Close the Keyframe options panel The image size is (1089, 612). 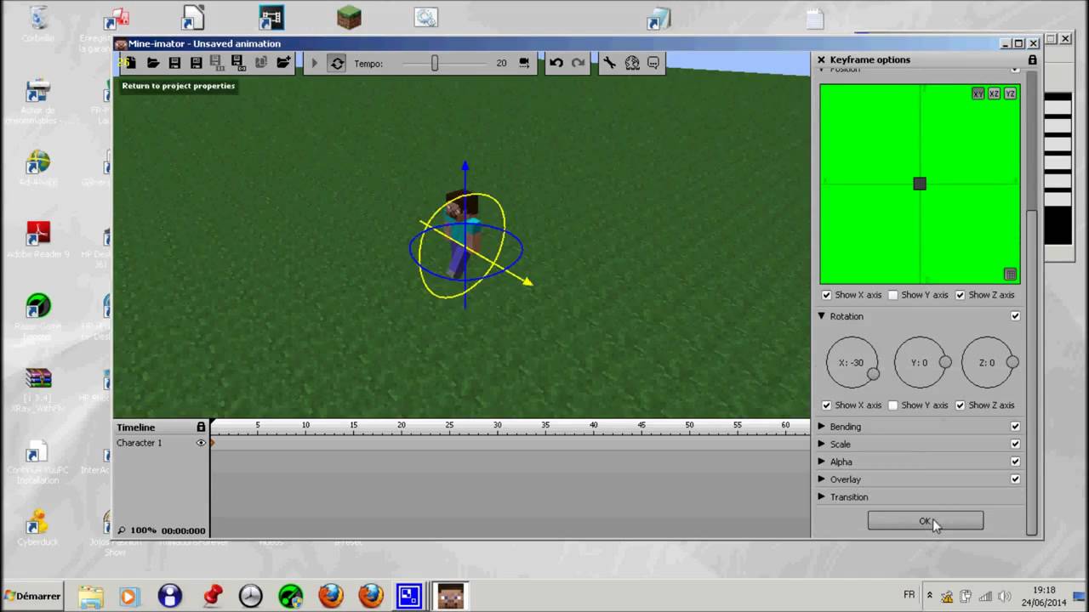(x=821, y=59)
